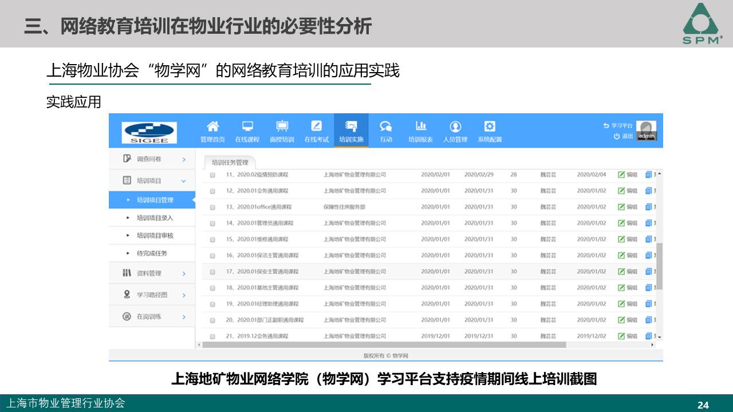
Task: Open the 面授培训 nav icon
Action: [x=282, y=126]
